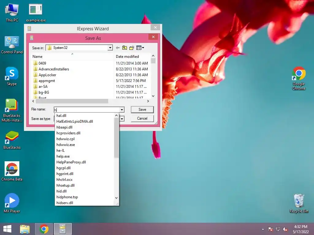Expand the File name dropdown arrow
314x235 pixels.
(122, 110)
